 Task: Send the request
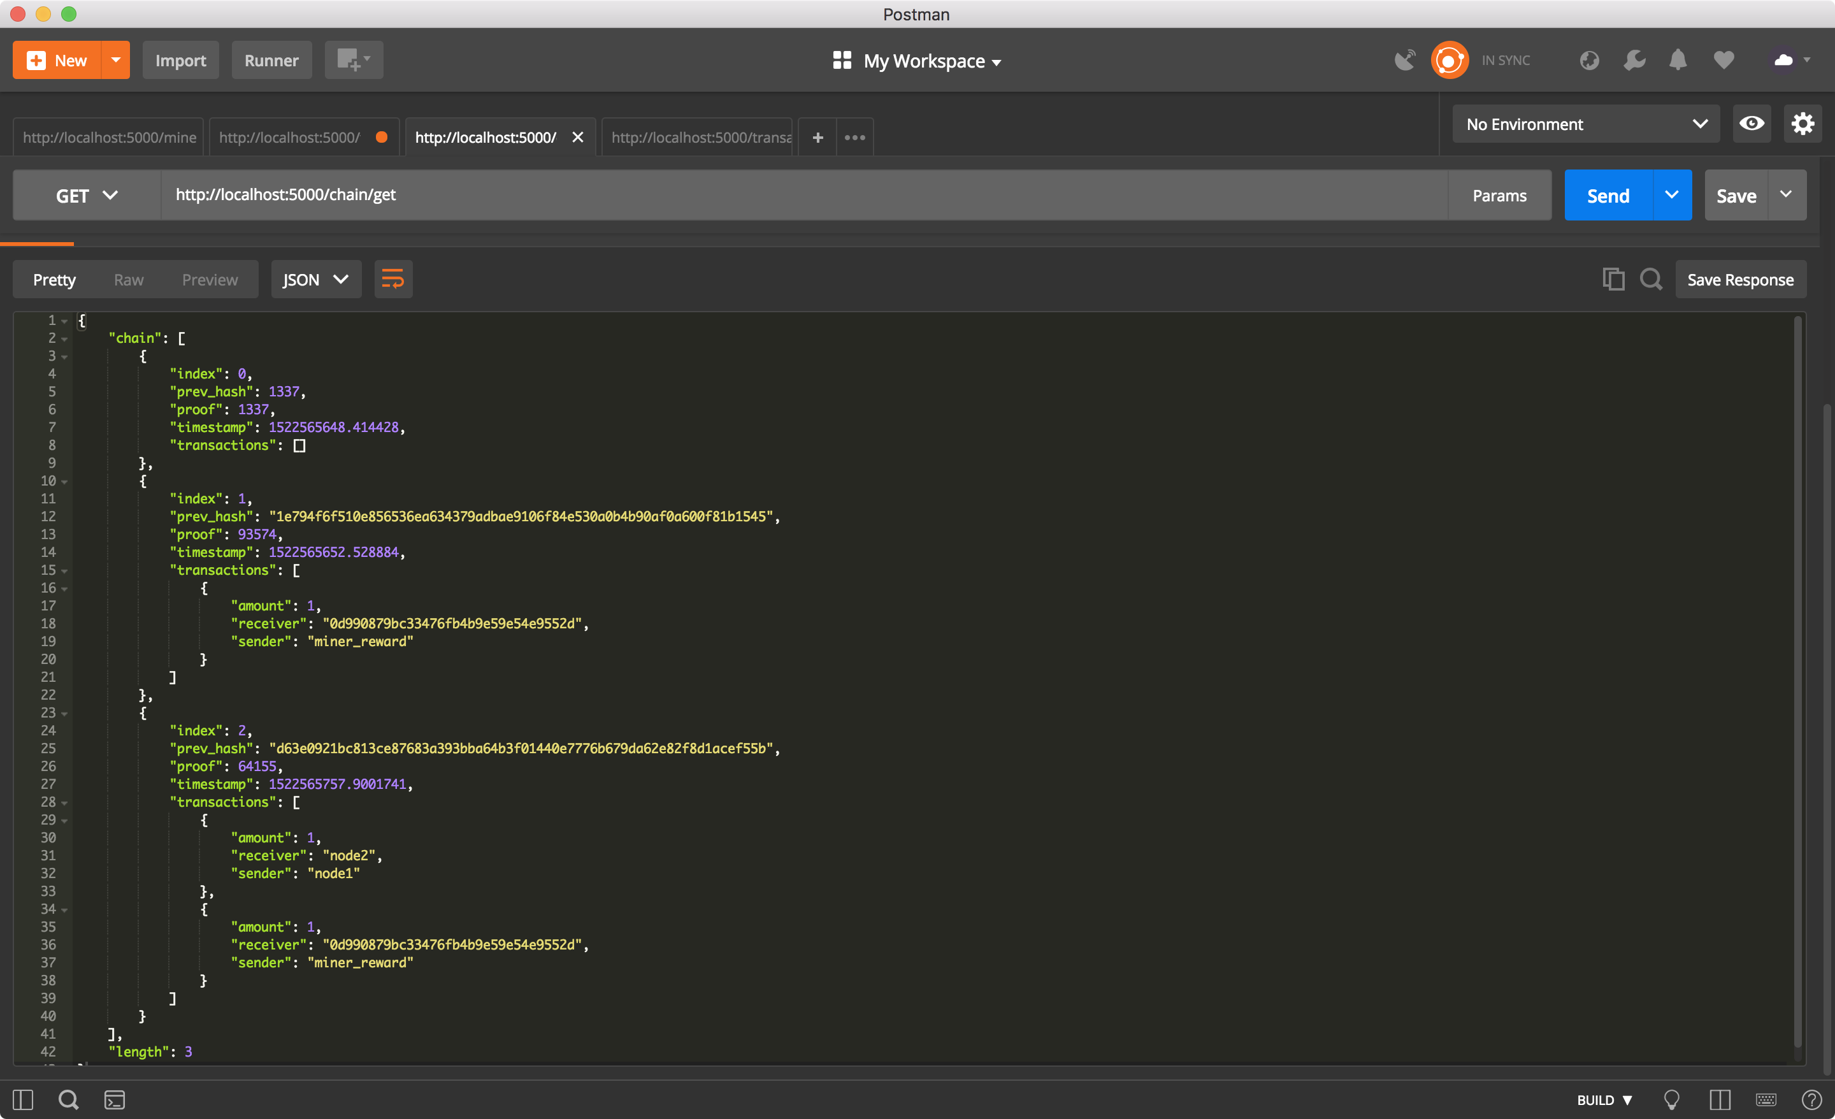tap(1609, 195)
